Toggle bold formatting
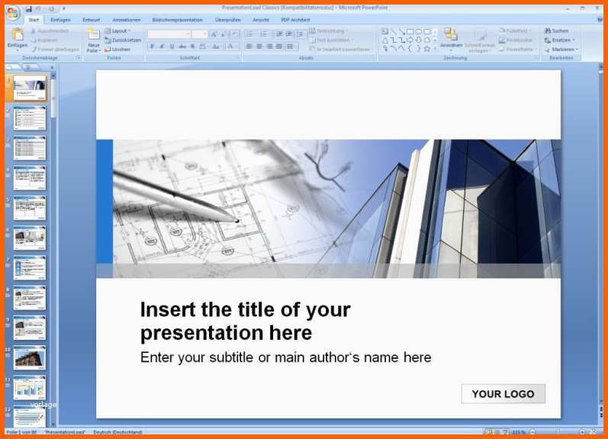The height and width of the screenshot is (439, 608). (x=152, y=46)
